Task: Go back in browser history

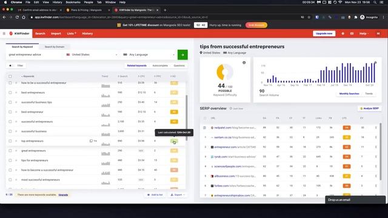Action: [x=4, y=18]
